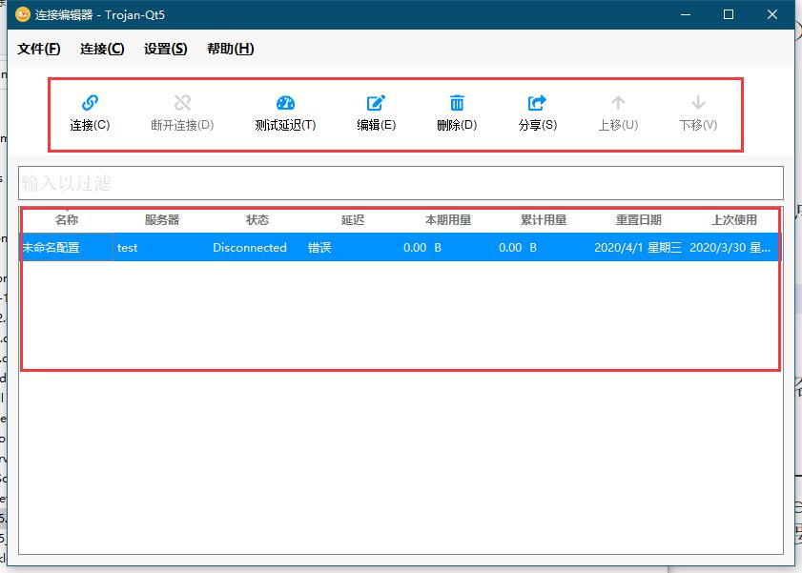
Task: Open the 帮助 (Help) menu
Action: tap(229, 49)
